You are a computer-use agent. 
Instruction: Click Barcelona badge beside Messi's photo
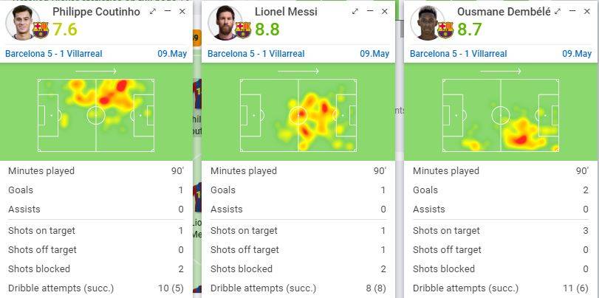243,30
